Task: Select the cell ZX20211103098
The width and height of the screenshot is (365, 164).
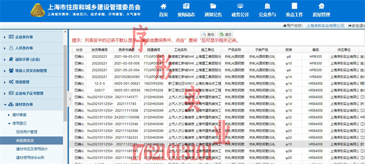Action: coord(127,117)
